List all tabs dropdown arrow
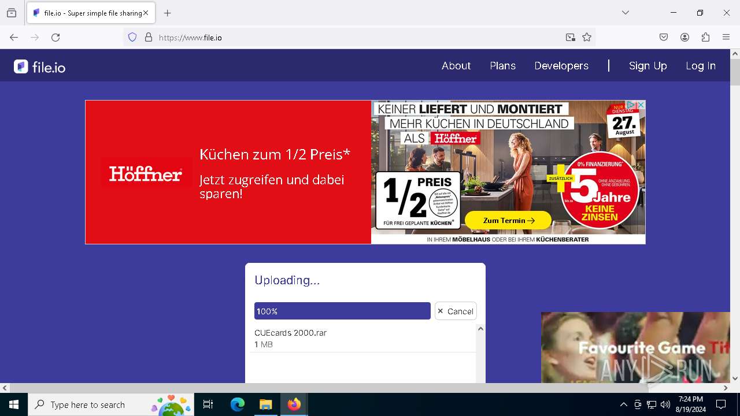The width and height of the screenshot is (740, 416). [626, 13]
